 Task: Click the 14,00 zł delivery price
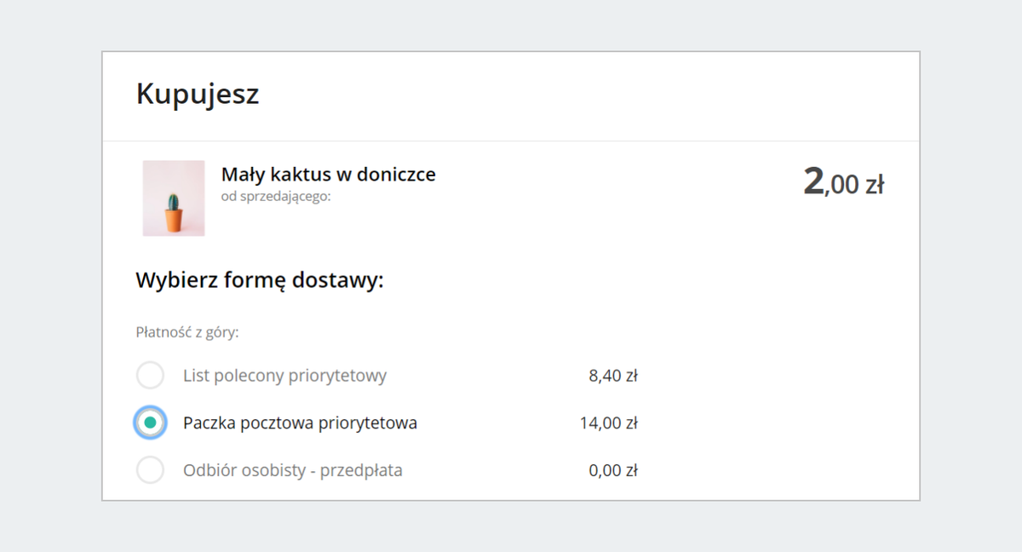tap(609, 423)
